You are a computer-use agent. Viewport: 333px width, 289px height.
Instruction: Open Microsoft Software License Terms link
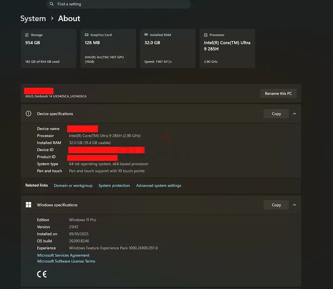point(66,261)
